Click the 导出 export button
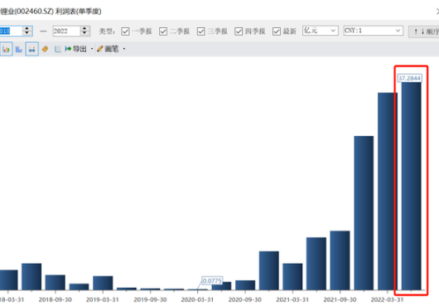 (x=76, y=49)
